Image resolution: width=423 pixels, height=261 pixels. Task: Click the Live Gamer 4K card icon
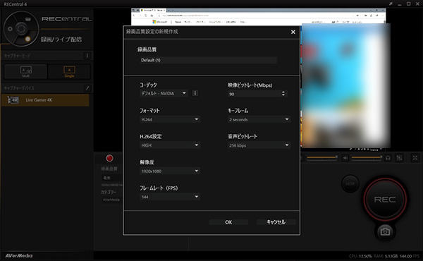(13, 100)
